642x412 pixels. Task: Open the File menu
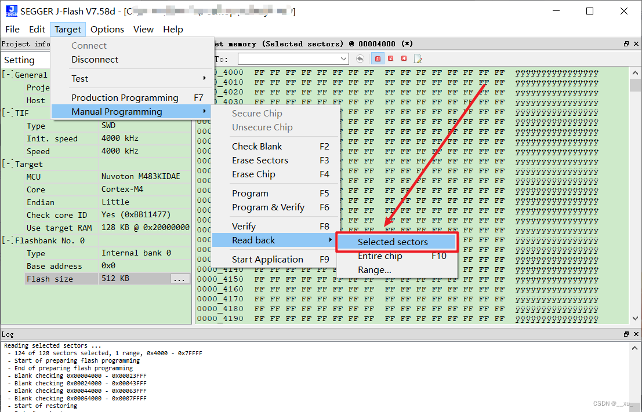(x=12, y=30)
